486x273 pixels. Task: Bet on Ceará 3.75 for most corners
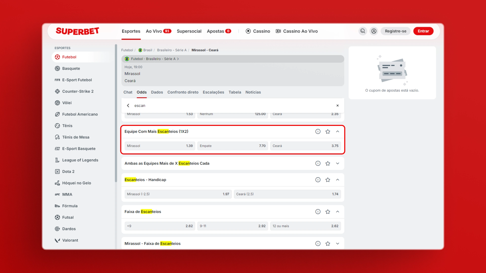point(305,146)
